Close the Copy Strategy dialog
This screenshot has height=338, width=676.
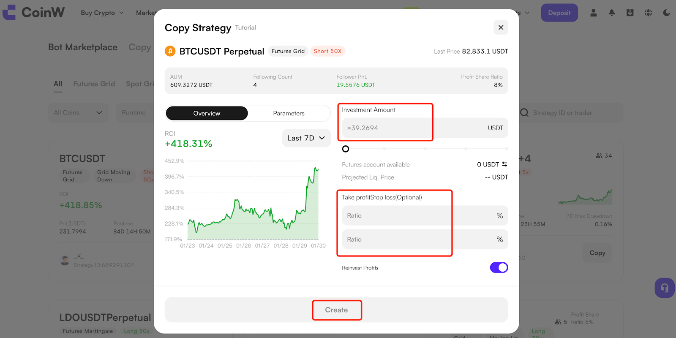point(501,27)
